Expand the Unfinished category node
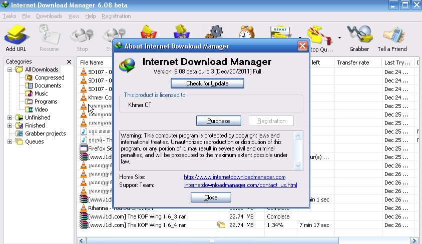The height and width of the screenshot is (244, 422). (10, 117)
